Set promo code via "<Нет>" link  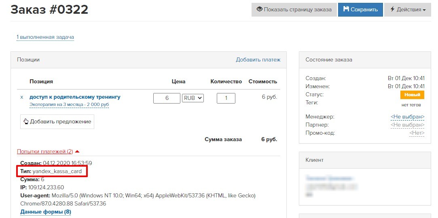[x=417, y=133]
